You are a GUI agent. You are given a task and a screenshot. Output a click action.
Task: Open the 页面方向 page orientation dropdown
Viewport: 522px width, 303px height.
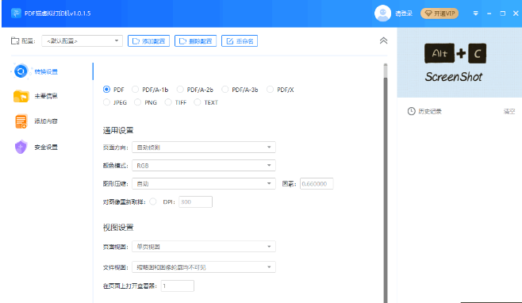click(204, 148)
